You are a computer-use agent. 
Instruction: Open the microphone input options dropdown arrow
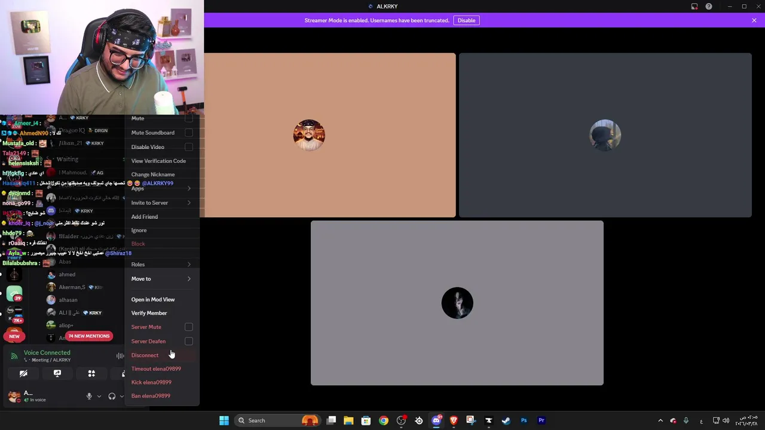[99, 396]
